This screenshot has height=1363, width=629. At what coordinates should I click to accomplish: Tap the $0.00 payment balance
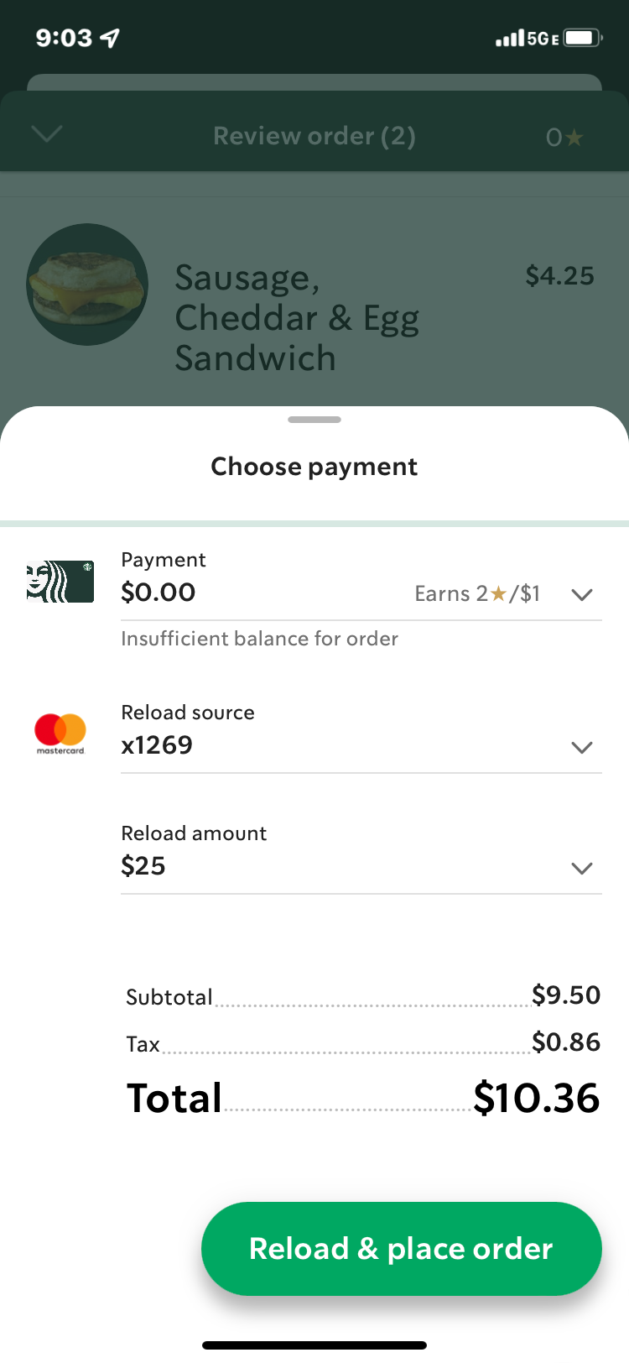[159, 593]
